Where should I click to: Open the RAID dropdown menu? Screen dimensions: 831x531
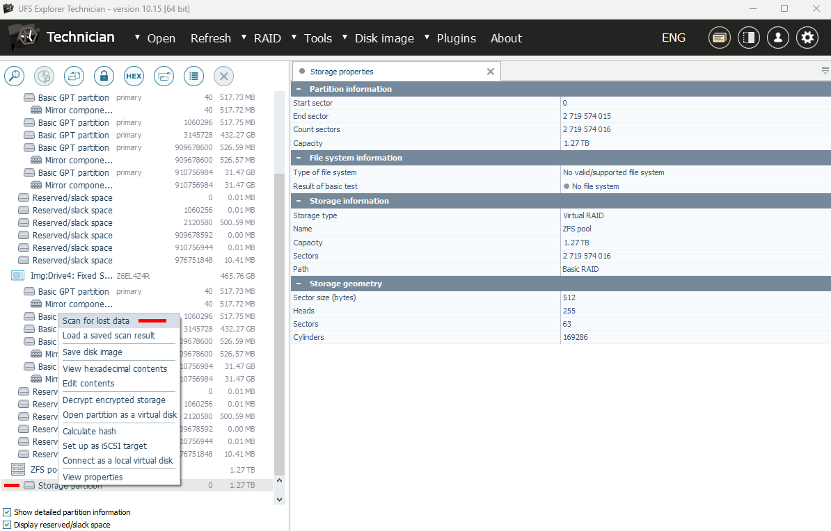coord(267,38)
